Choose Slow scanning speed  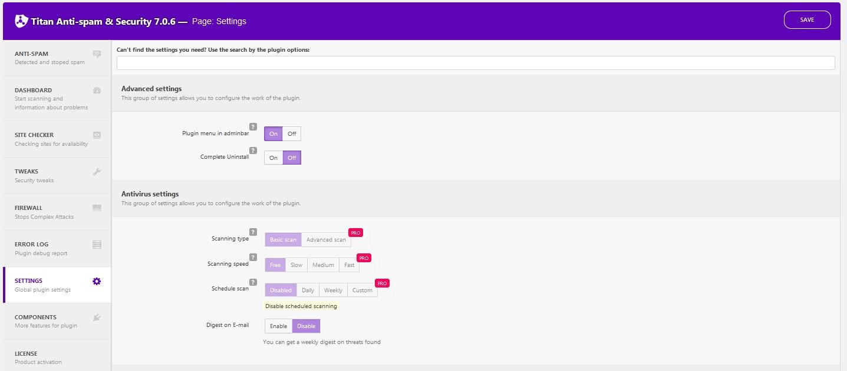296,265
